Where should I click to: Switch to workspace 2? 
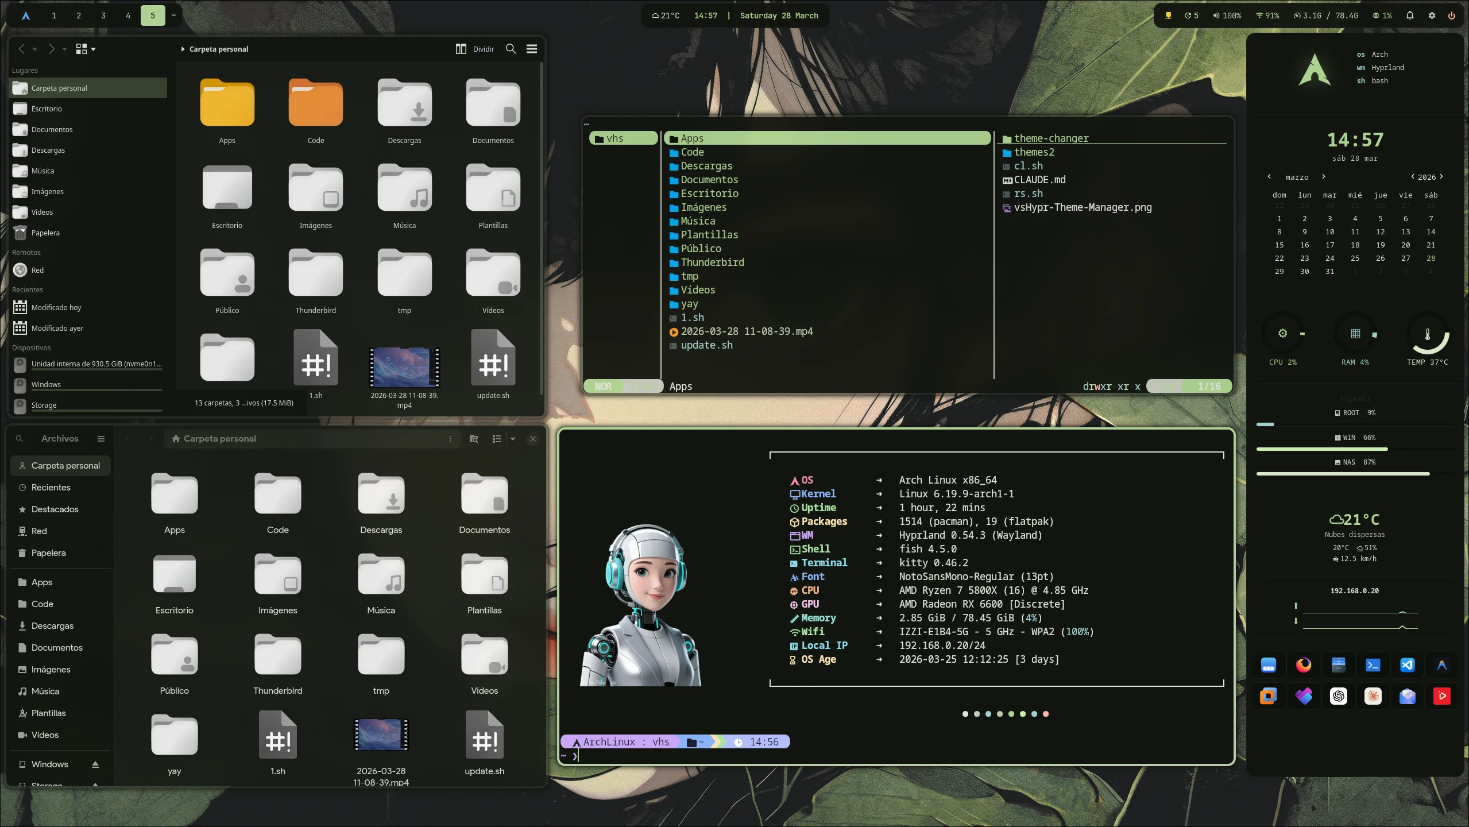point(79,16)
